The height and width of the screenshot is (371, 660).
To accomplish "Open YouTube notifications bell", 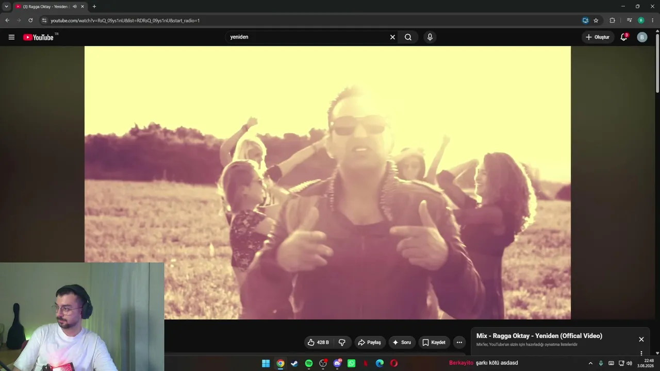I will pos(624,37).
